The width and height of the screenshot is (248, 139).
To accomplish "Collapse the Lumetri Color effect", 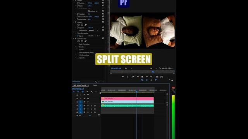I will pyautogui.click(x=73, y=39).
